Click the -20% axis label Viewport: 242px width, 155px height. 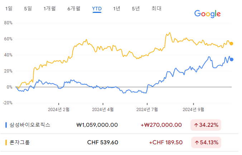(x=8, y=102)
